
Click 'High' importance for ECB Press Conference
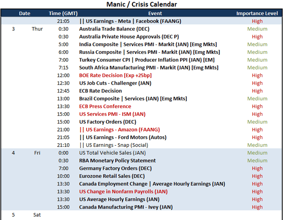coord(257,106)
